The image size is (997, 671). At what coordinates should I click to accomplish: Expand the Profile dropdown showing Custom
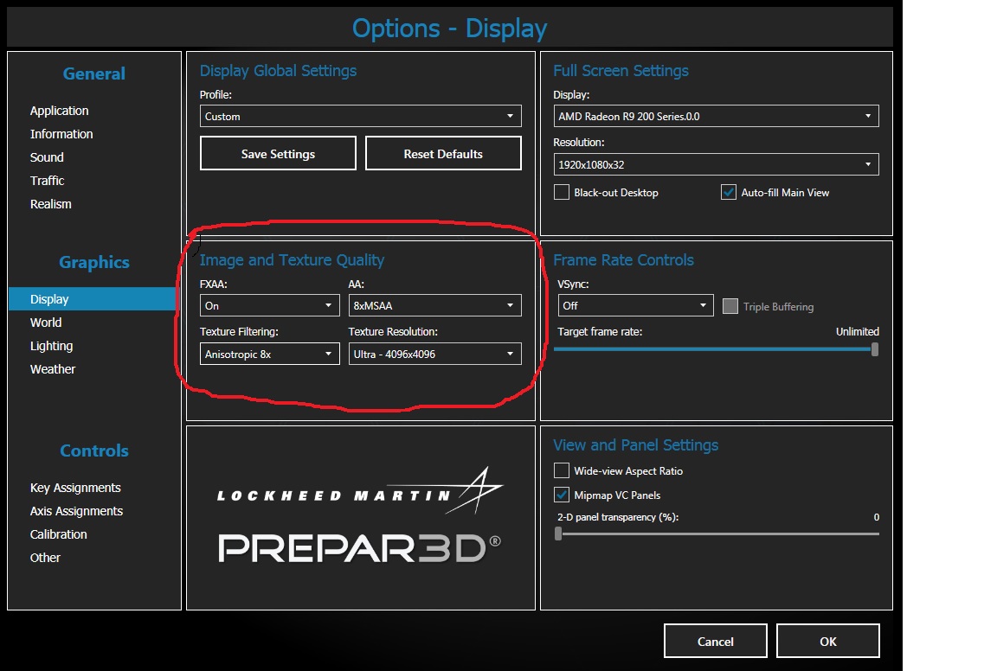pyautogui.click(x=361, y=116)
